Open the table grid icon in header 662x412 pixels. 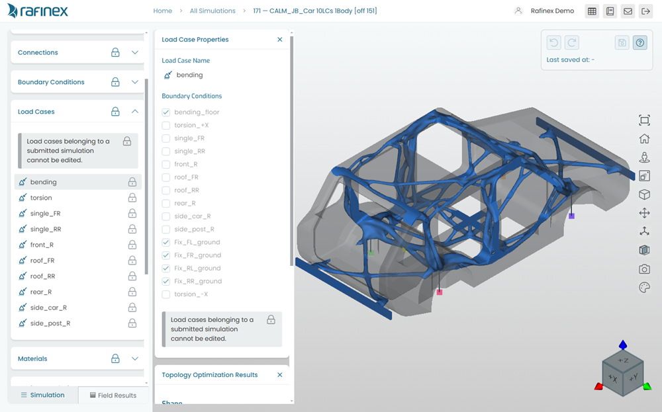[592, 11]
